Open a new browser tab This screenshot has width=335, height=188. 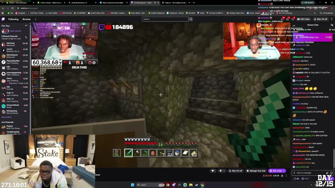tap(194, 3)
